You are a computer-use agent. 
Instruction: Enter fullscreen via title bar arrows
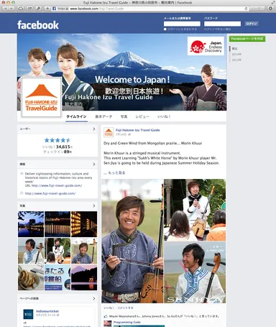point(273,2)
